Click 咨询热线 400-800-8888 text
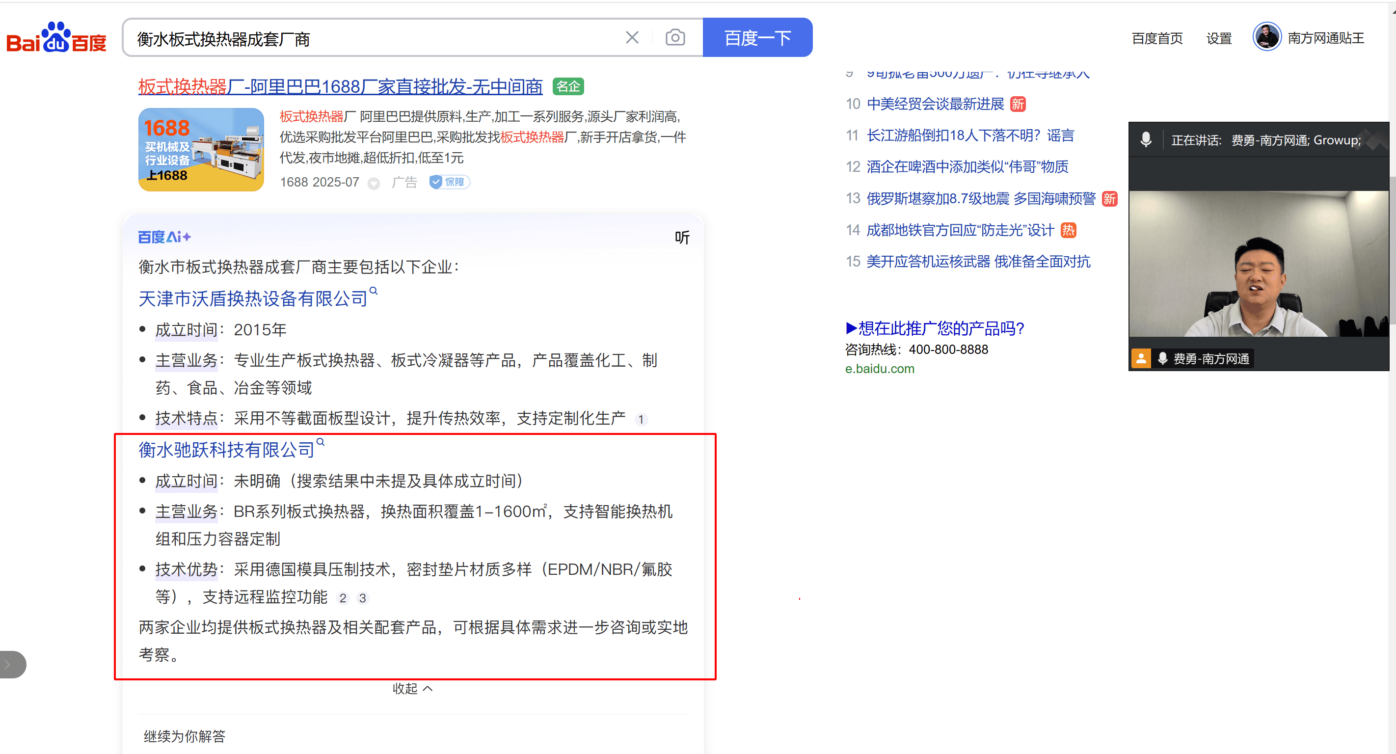The height and width of the screenshot is (754, 1396). coord(916,350)
